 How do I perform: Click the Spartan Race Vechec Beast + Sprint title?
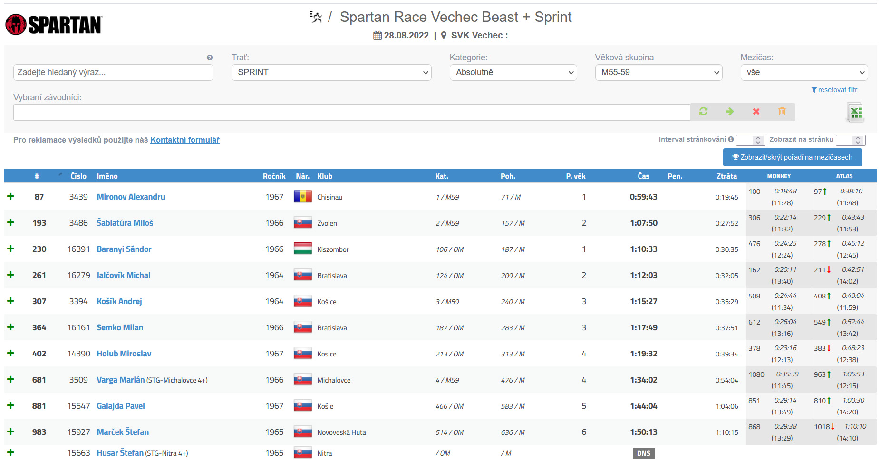coord(455,17)
